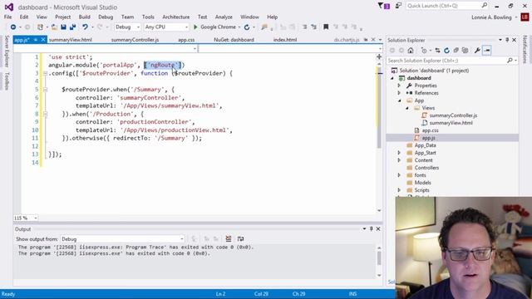Switch to the NuGet: dashboard tab
Image resolution: width=532 pixels, height=299 pixels.
click(x=234, y=40)
